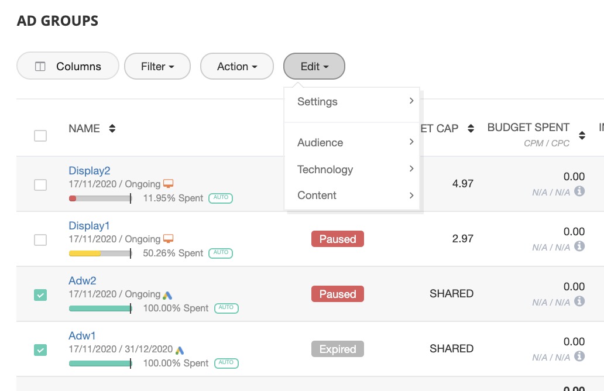Click the info icon in Display1 row
The image size is (604, 391).
[579, 246]
